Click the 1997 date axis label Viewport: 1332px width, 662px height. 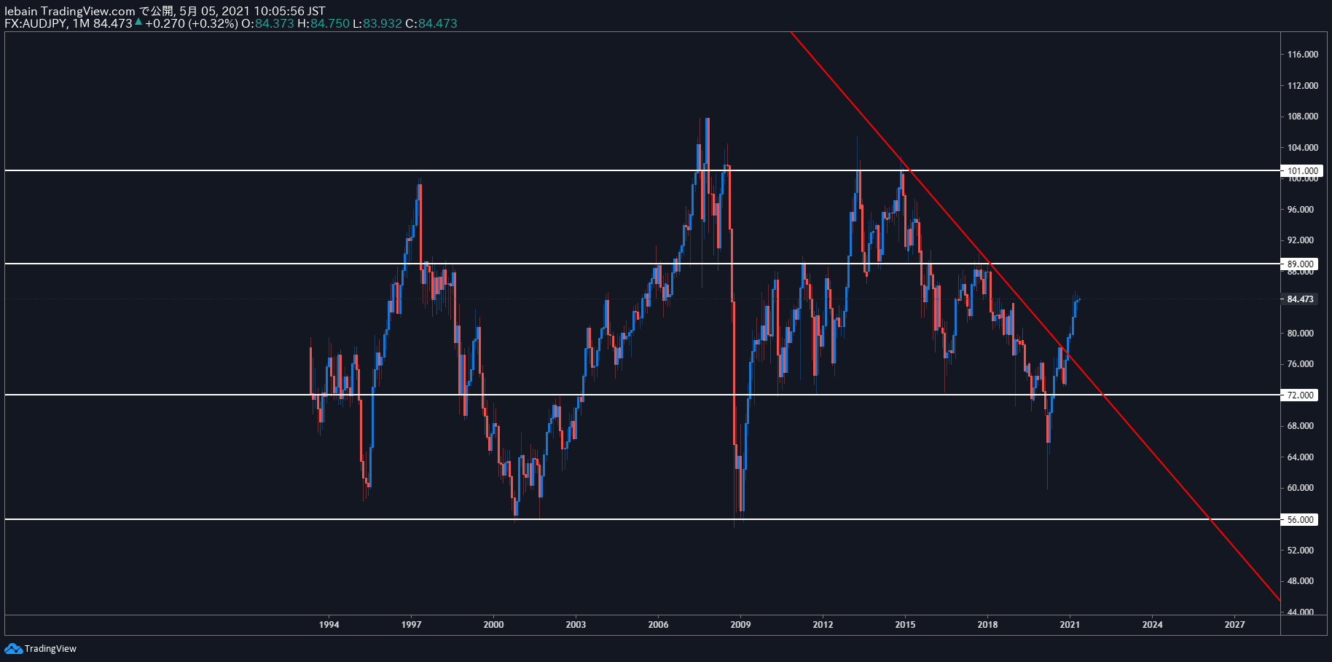pyautogui.click(x=411, y=625)
